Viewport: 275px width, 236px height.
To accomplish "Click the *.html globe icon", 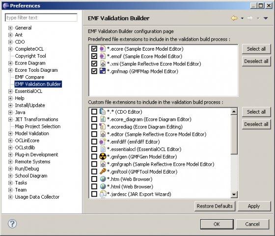I will (x=103, y=187).
